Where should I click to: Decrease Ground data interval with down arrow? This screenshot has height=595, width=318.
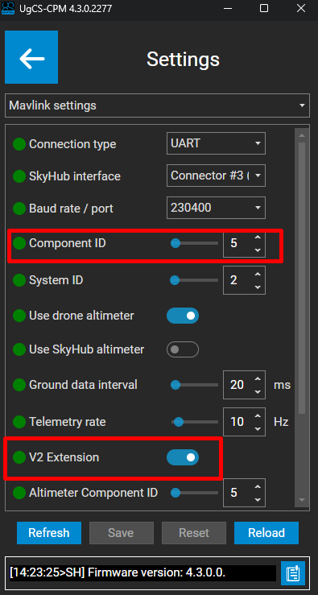coord(258,391)
